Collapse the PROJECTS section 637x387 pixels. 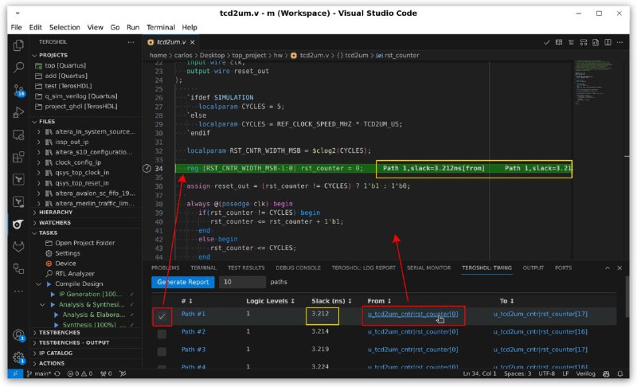[x=86, y=55]
